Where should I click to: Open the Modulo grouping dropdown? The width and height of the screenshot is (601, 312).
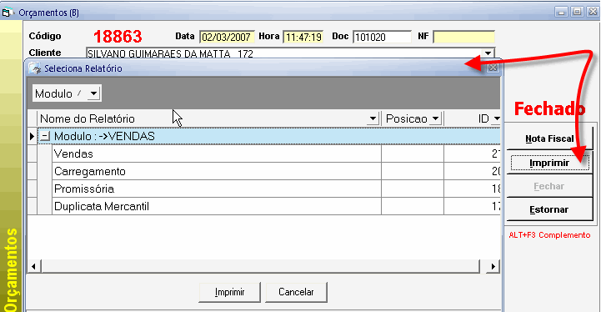93,93
